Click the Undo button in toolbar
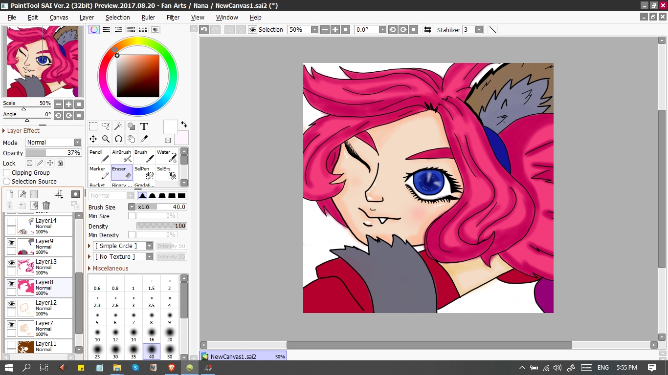 [204, 29]
